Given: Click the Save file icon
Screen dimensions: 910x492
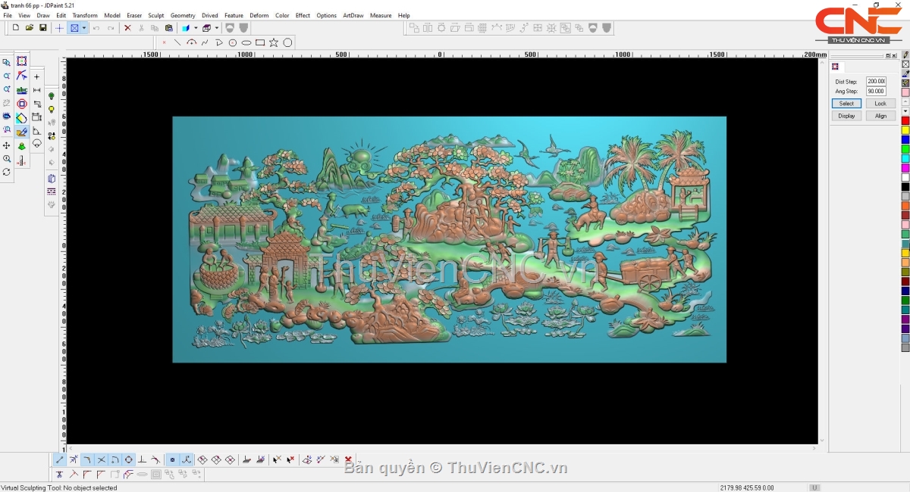Looking at the screenshot, I should 43,28.
